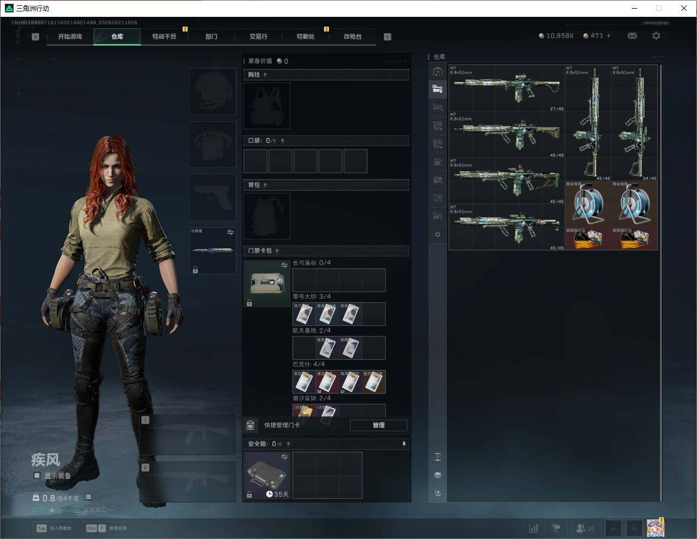Click the first empty squad plus slot

click(x=613, y=528)
